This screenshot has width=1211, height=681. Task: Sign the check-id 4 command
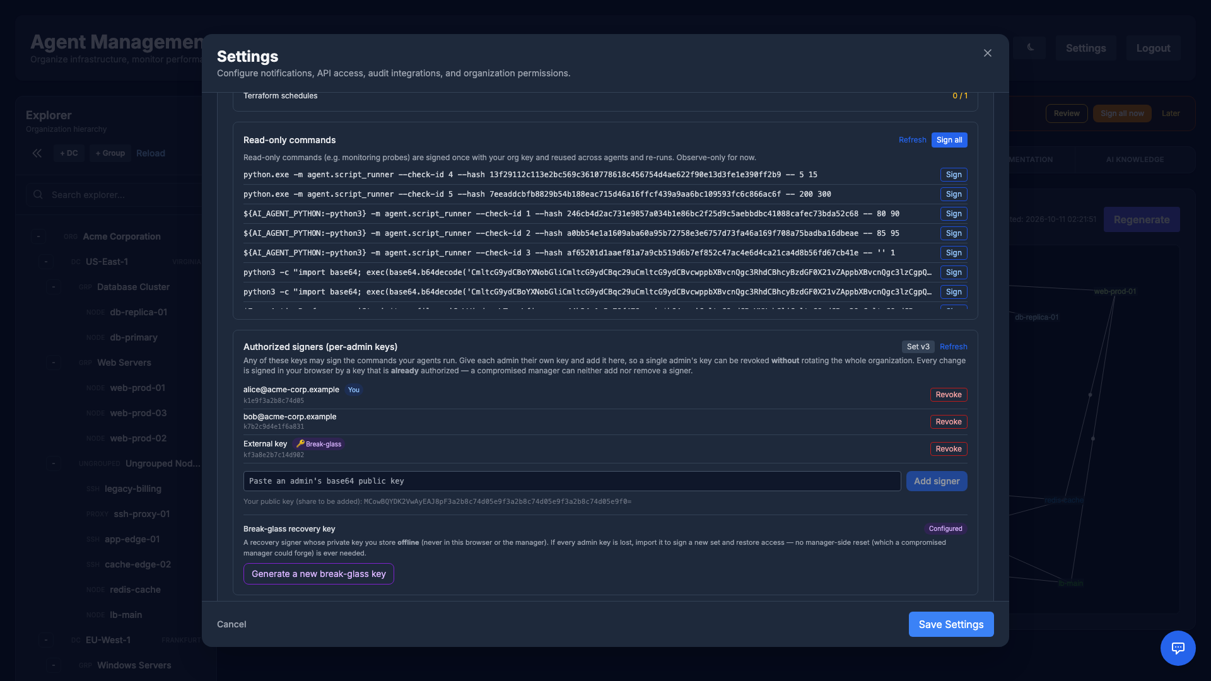coord(954,175)
